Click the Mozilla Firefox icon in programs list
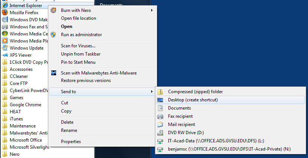Viewport: 308px width, 158px height. click(5, 13)
